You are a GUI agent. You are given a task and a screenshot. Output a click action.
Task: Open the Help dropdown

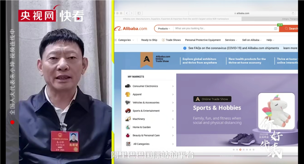(x=270, y=40)
